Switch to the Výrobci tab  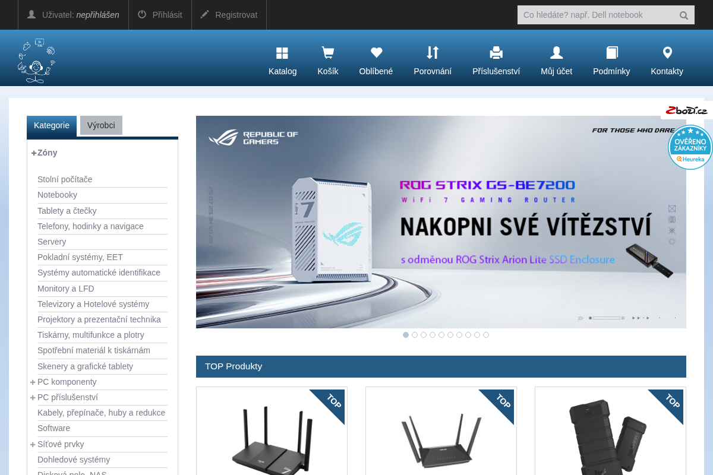coord(101,125)
